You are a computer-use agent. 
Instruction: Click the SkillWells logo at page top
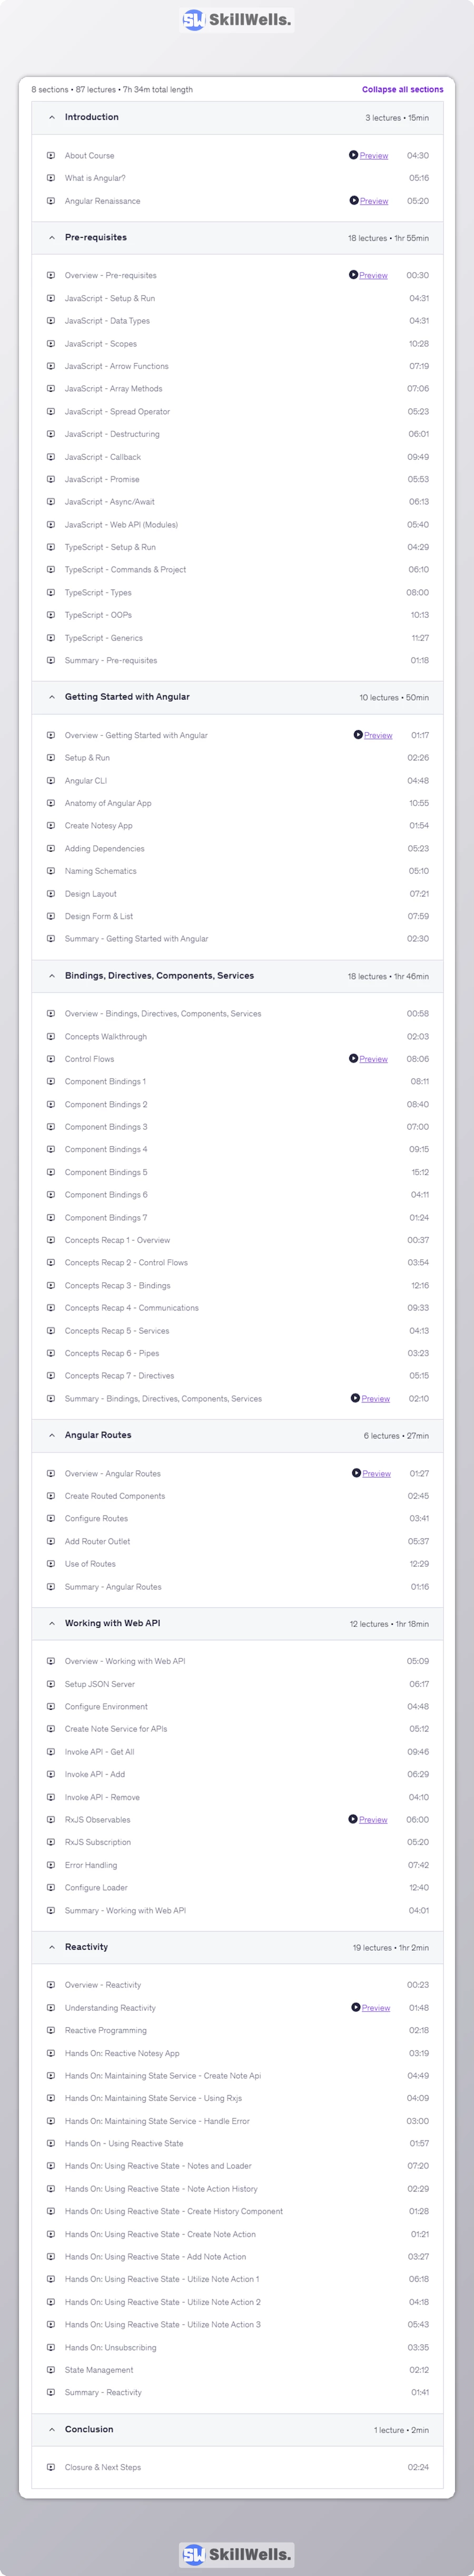click(x=237, y=20)
